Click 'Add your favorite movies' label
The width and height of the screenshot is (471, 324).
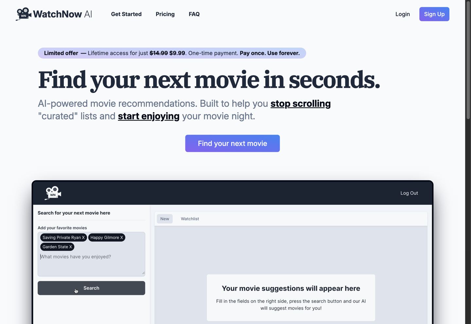click(62, 228)
